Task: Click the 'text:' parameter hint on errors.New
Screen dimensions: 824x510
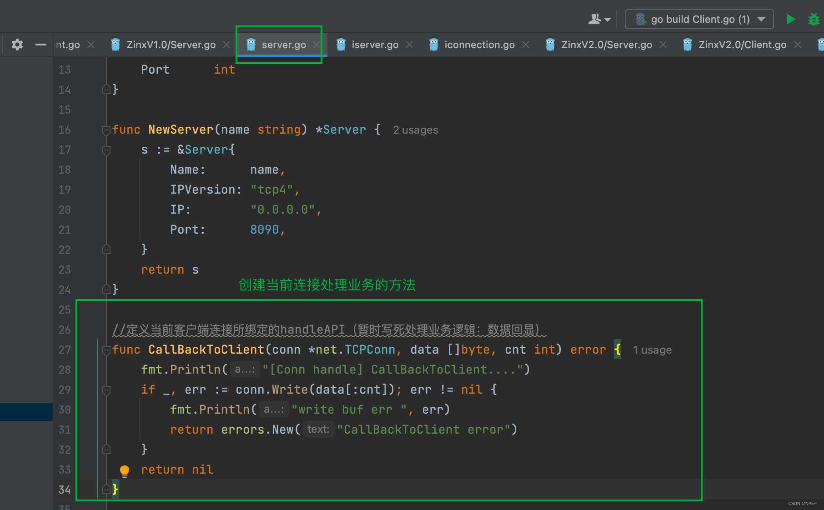Action: click(318, 430)
